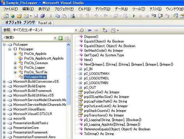Expand the PresentationCore assembly node
The width and height of the screenshot is (184, 139).
tap(4, 128)
